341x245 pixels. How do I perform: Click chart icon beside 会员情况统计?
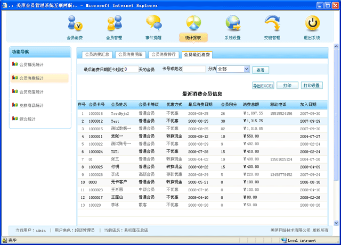tap(15, 64)
